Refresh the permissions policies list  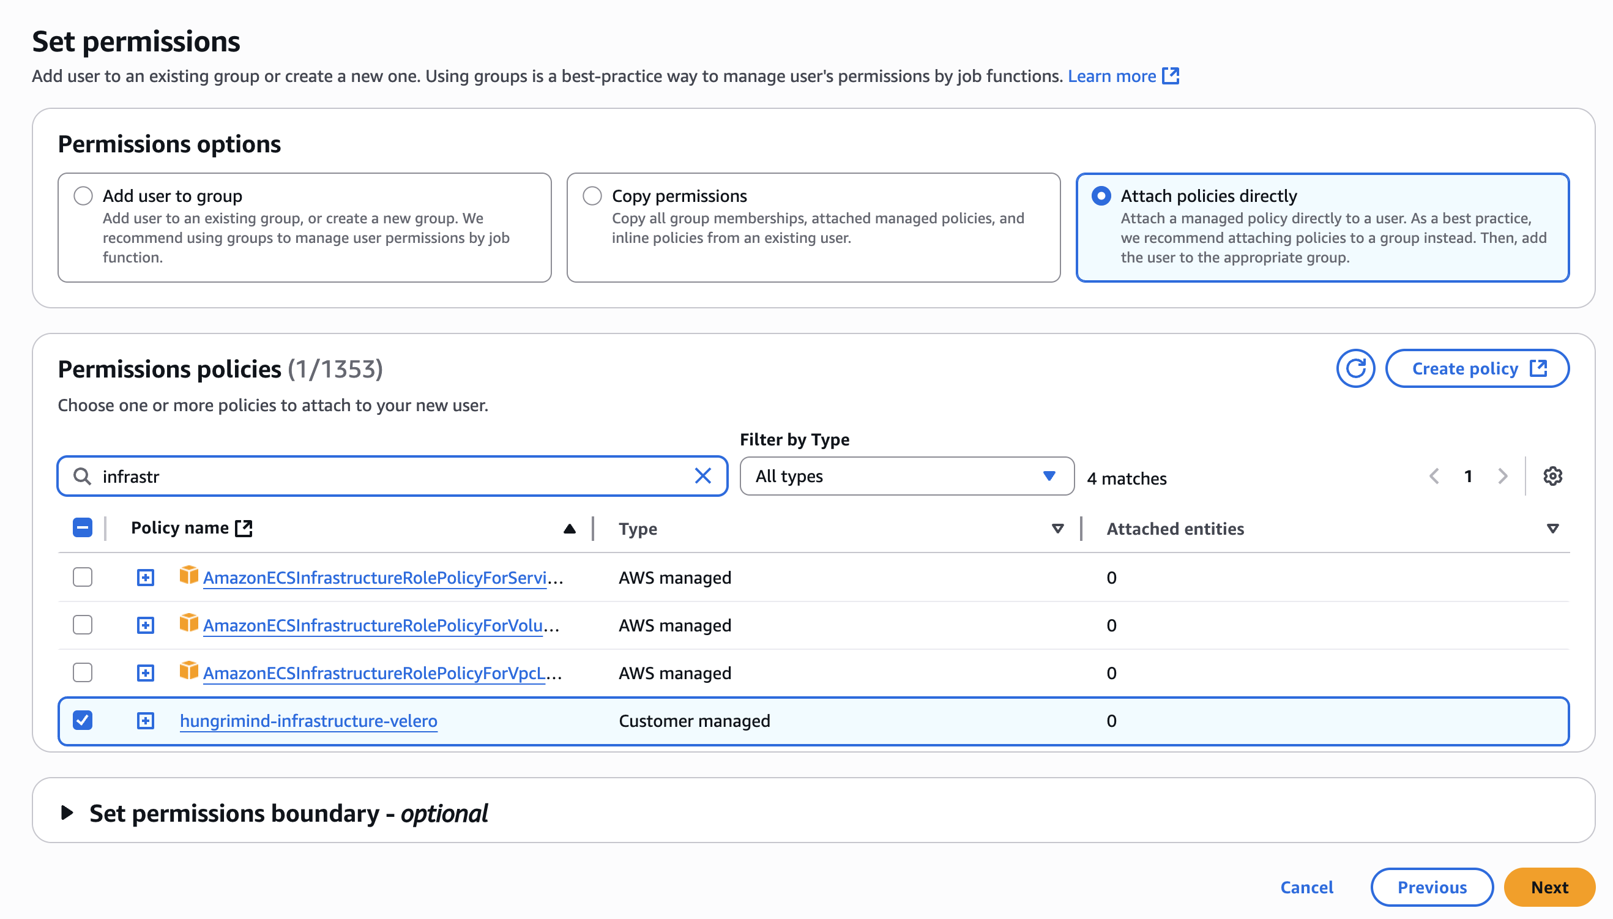pyautogui.click(x=1355, y=368)
